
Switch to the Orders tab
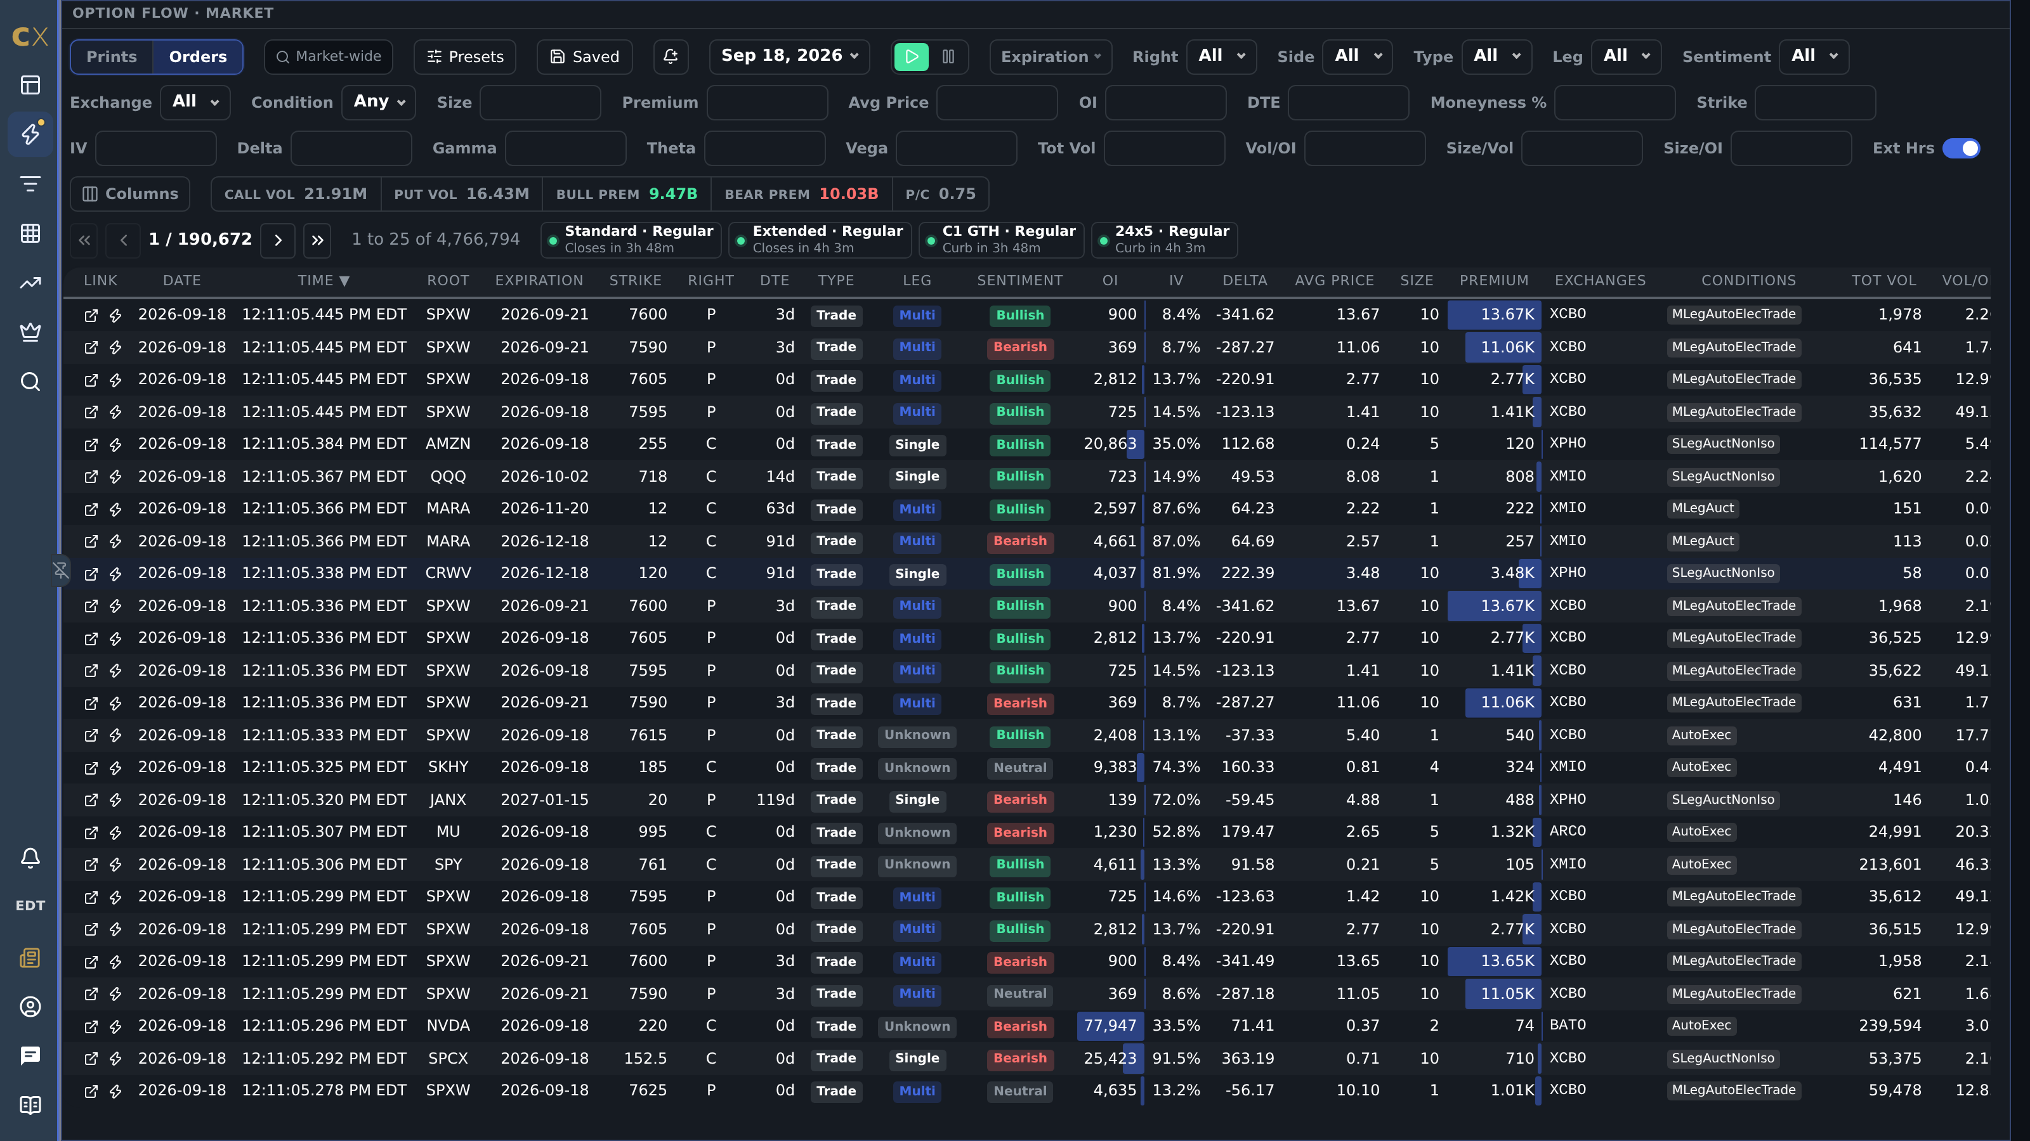(198, 56)
